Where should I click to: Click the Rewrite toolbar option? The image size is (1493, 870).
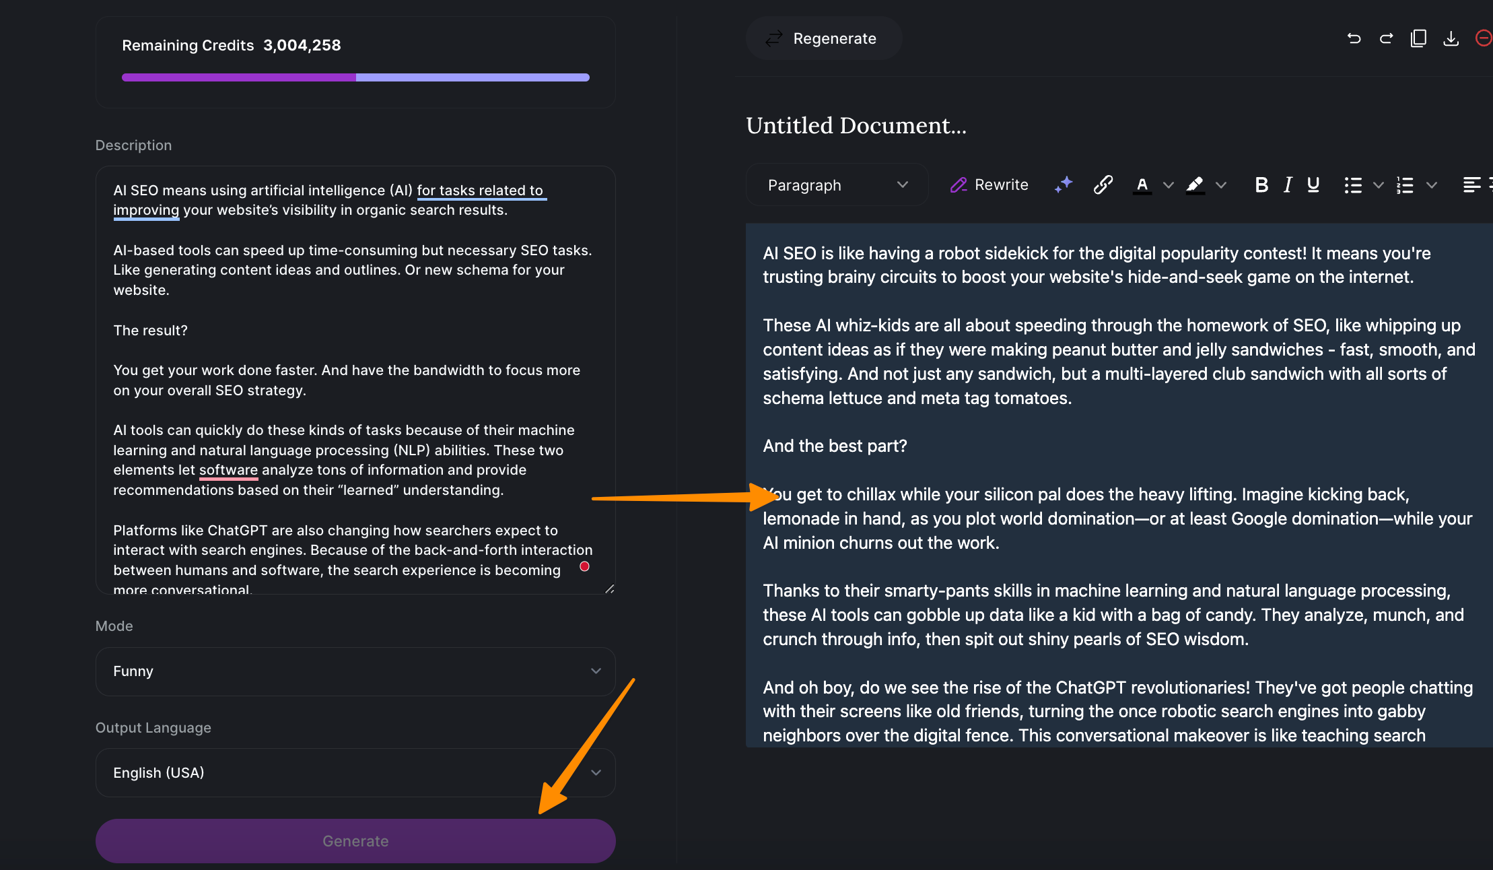point(989,185)
